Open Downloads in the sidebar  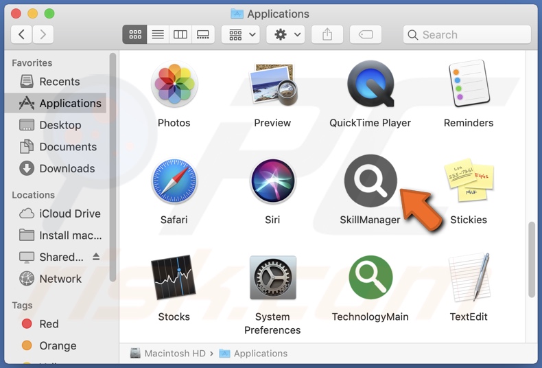56,168
